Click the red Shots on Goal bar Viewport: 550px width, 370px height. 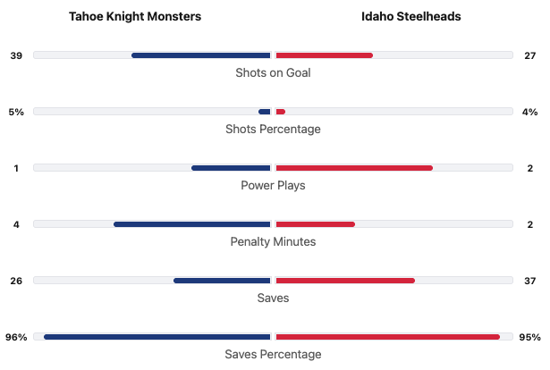point(324,55)
